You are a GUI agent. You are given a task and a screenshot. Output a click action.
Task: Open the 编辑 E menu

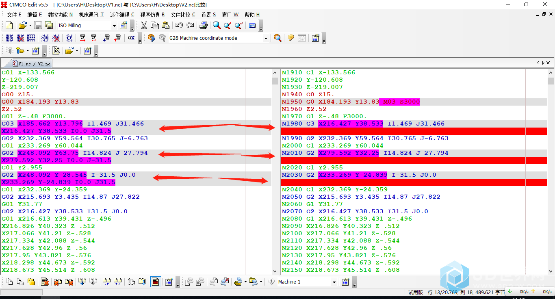[35, 14]
